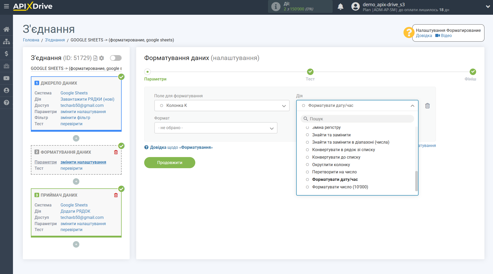493x274 pixels.
Task: Add step after Джерело даних block
Action: (76, 138)
